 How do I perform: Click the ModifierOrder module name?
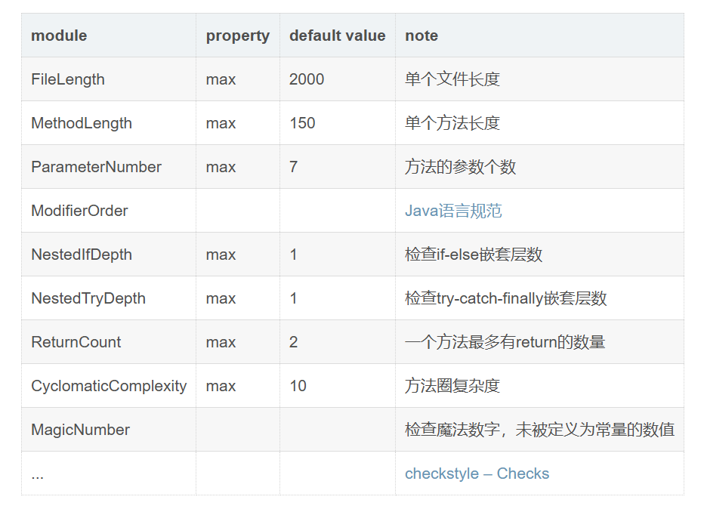coord(79,211)
